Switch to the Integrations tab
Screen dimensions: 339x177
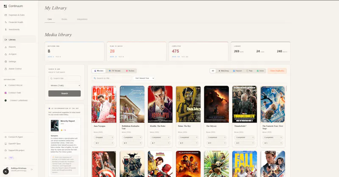click(82, 19)
